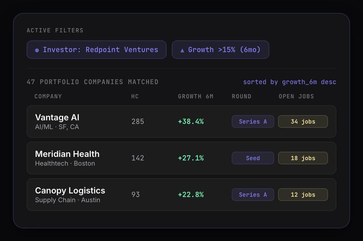
Task: Open the Canopy Logistics company name
Action: tap(70, 191)
